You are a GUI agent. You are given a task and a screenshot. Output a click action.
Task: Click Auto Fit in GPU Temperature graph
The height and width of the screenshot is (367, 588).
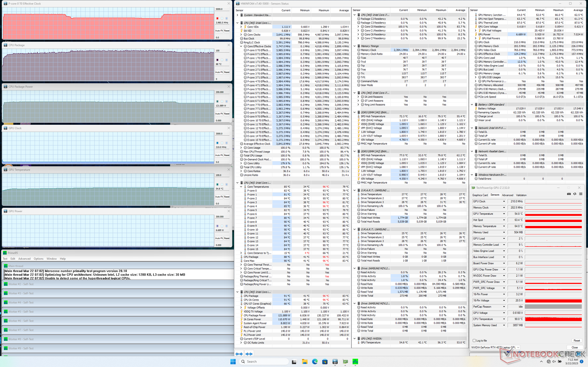point(219,197)
